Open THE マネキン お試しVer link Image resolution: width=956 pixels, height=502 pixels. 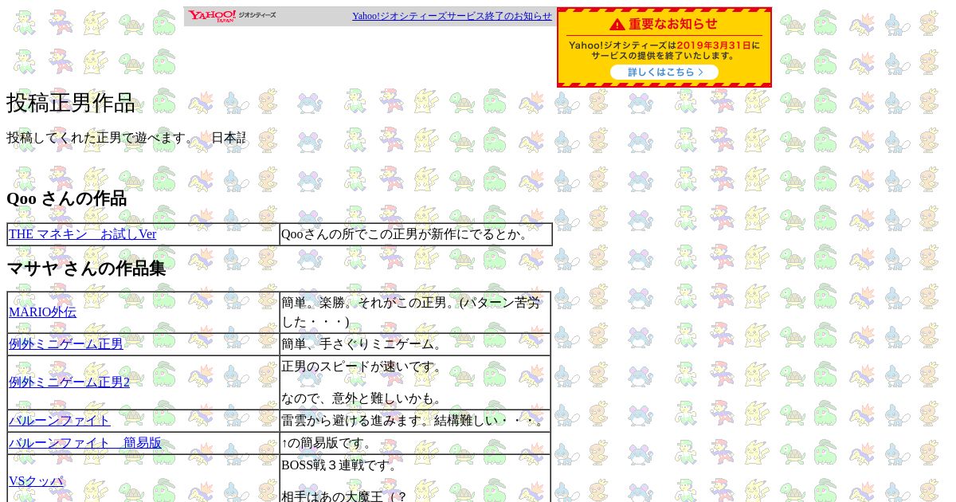click(82, 234)
